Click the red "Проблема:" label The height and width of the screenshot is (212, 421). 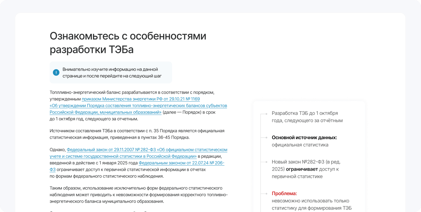tap(284, 193)
